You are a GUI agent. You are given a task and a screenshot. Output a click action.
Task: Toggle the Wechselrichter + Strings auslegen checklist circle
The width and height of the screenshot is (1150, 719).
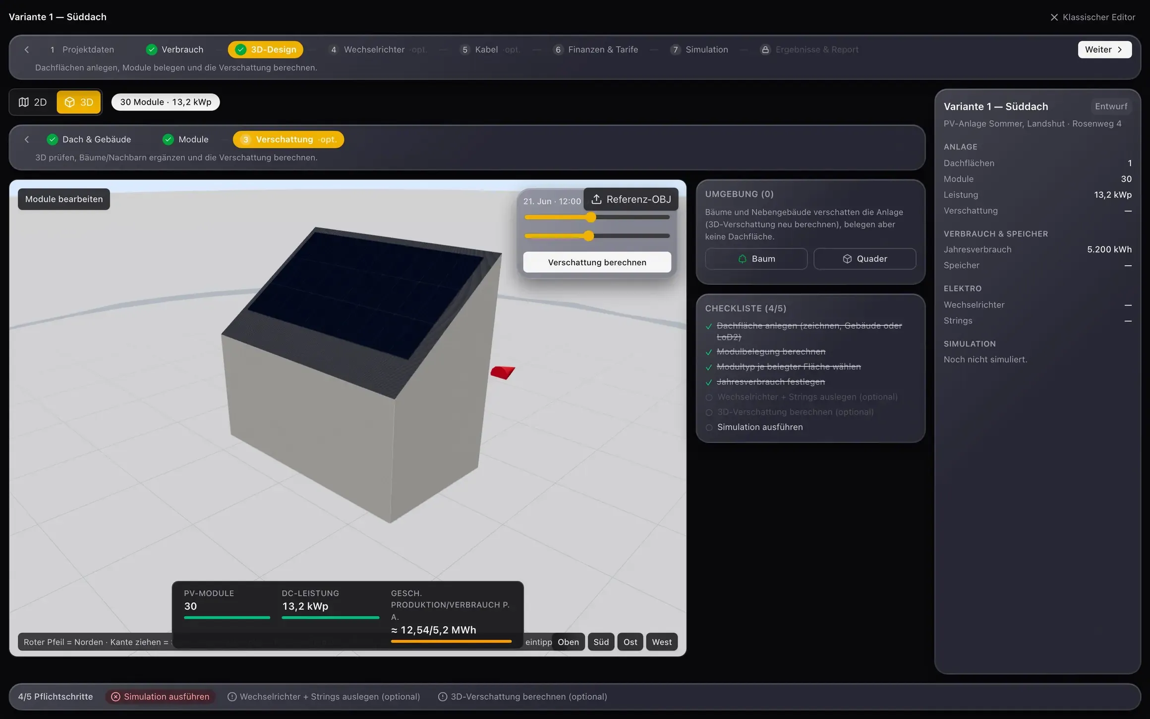709,397
